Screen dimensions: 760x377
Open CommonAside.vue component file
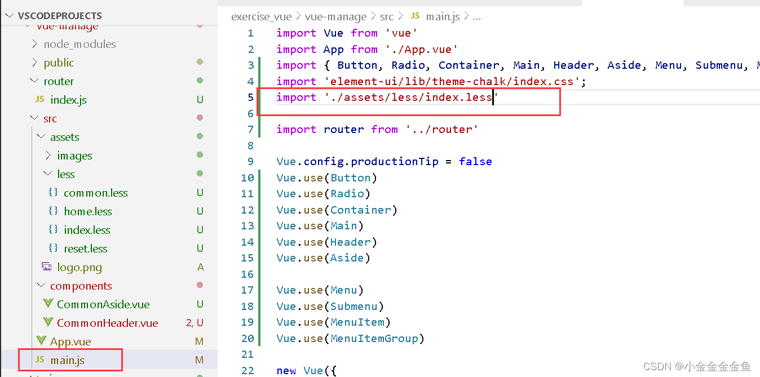pos(103,304)
